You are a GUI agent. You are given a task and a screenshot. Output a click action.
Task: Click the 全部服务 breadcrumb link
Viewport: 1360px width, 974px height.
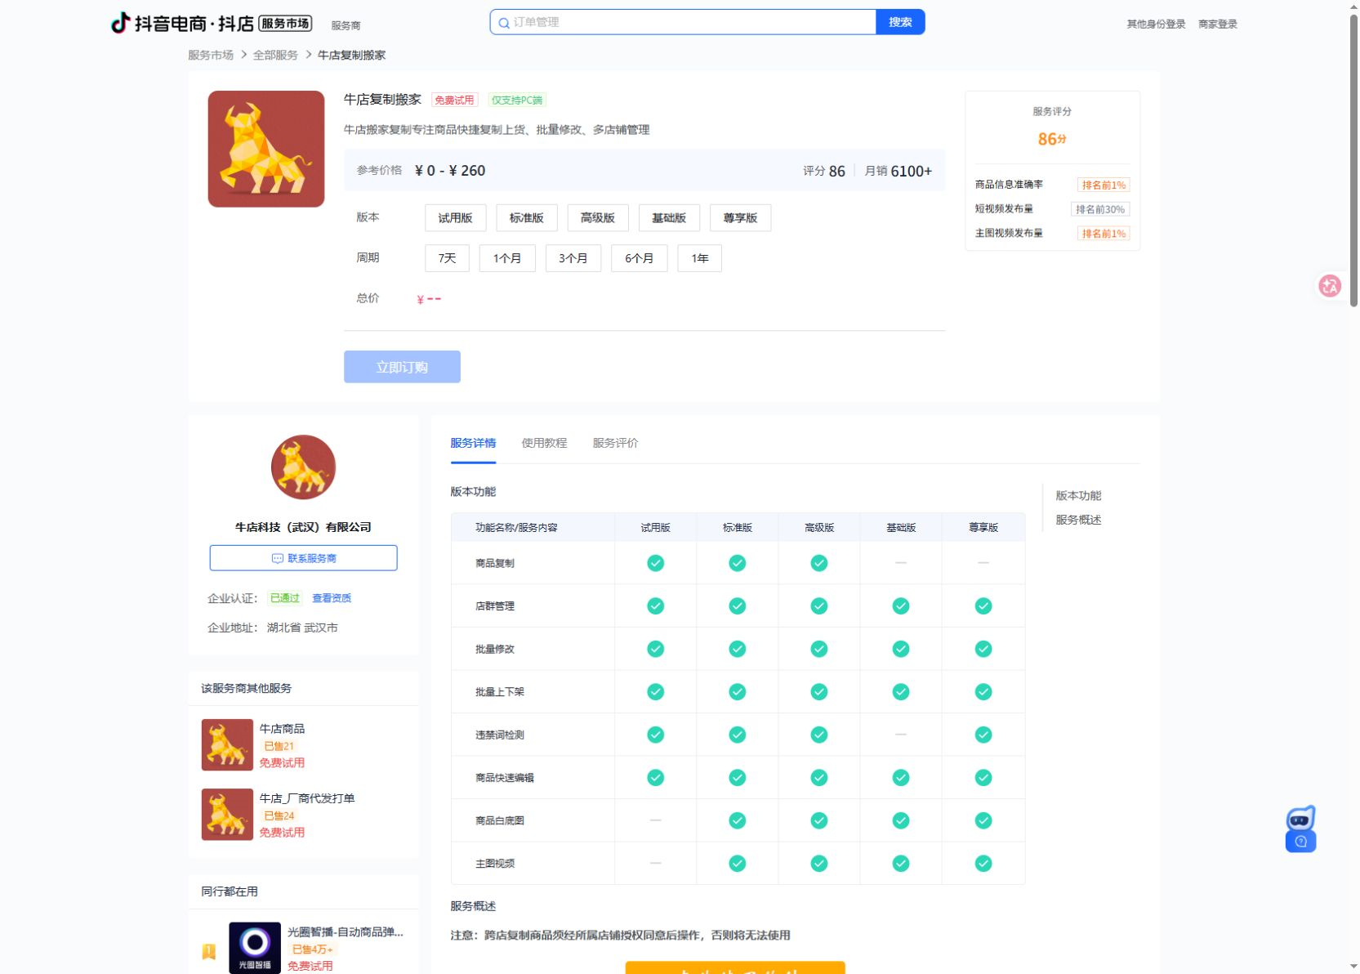coord(275,55)
